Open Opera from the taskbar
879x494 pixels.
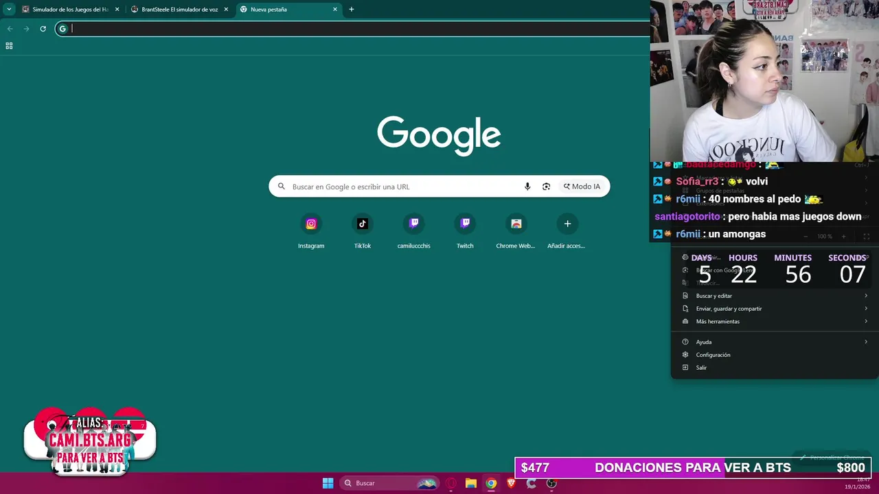click(x=451, y=483)
